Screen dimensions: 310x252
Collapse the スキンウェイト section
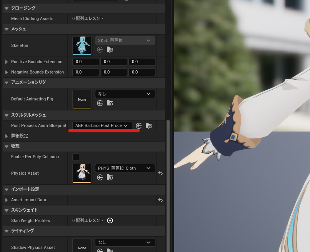(7, 210)
